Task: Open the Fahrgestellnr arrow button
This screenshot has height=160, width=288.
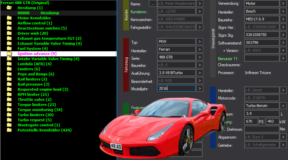Action: click(x=200, y=27)
